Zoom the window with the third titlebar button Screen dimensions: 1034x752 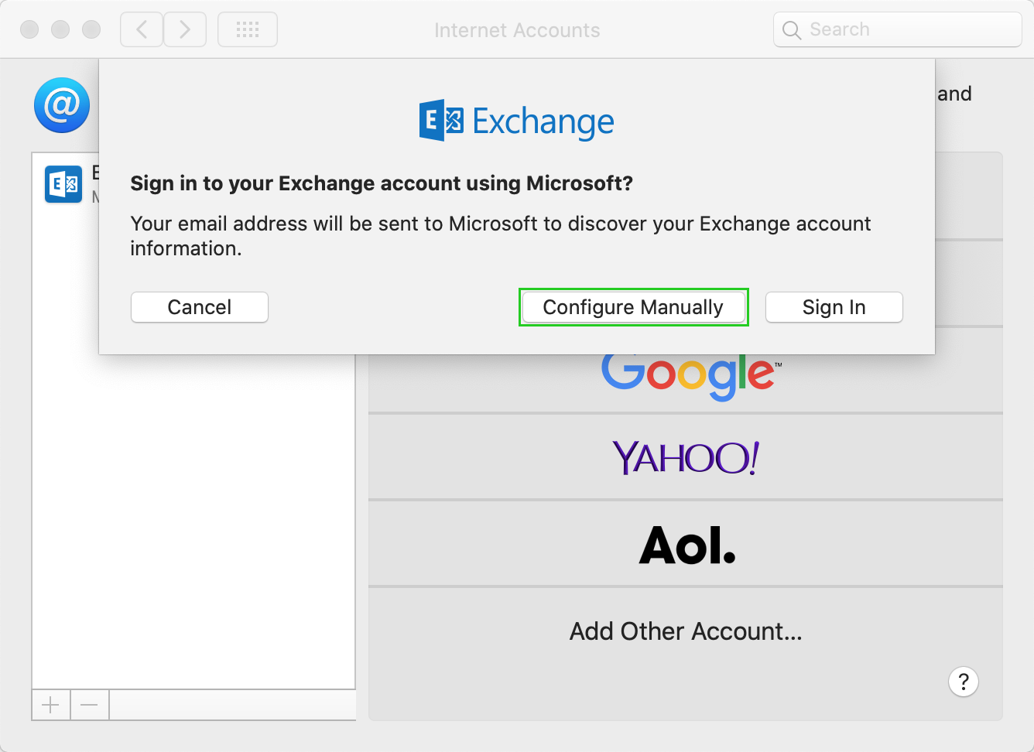(x=91, y=29)
